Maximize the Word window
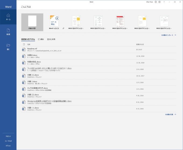 (175, 2)
